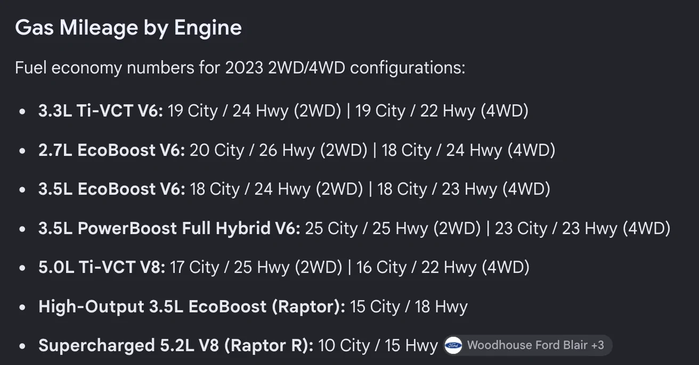Open the Woodhouse Ford Blair source link
This screenshot has height=365, width=699.
point(528,345)
